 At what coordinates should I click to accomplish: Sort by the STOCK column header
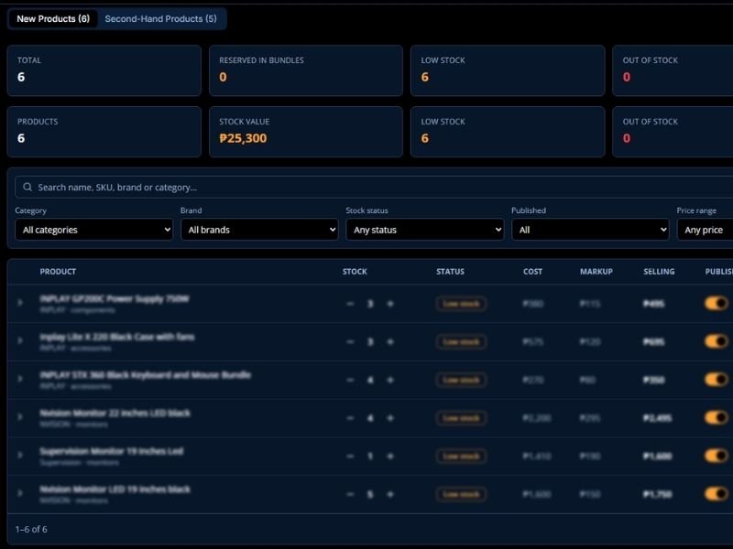(355, 272)
